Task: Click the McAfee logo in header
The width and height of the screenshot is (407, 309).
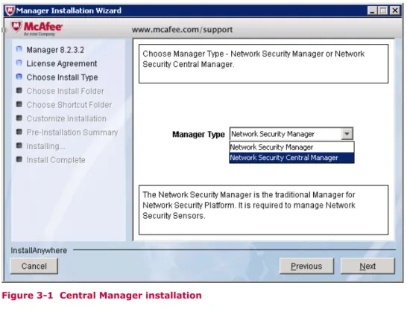Action: pyautogui.click(x=37, y=28)
